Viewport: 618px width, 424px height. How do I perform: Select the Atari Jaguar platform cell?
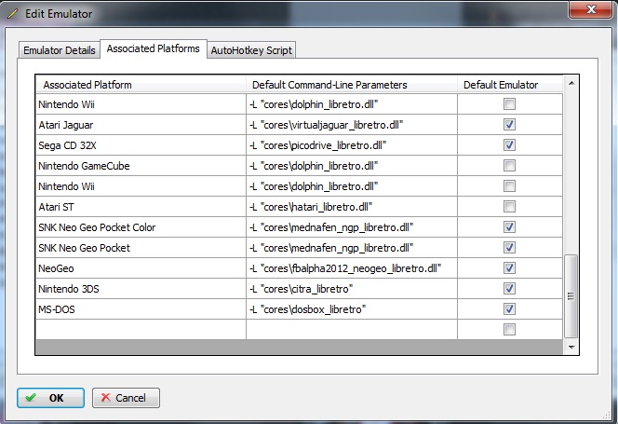(141, 125)
